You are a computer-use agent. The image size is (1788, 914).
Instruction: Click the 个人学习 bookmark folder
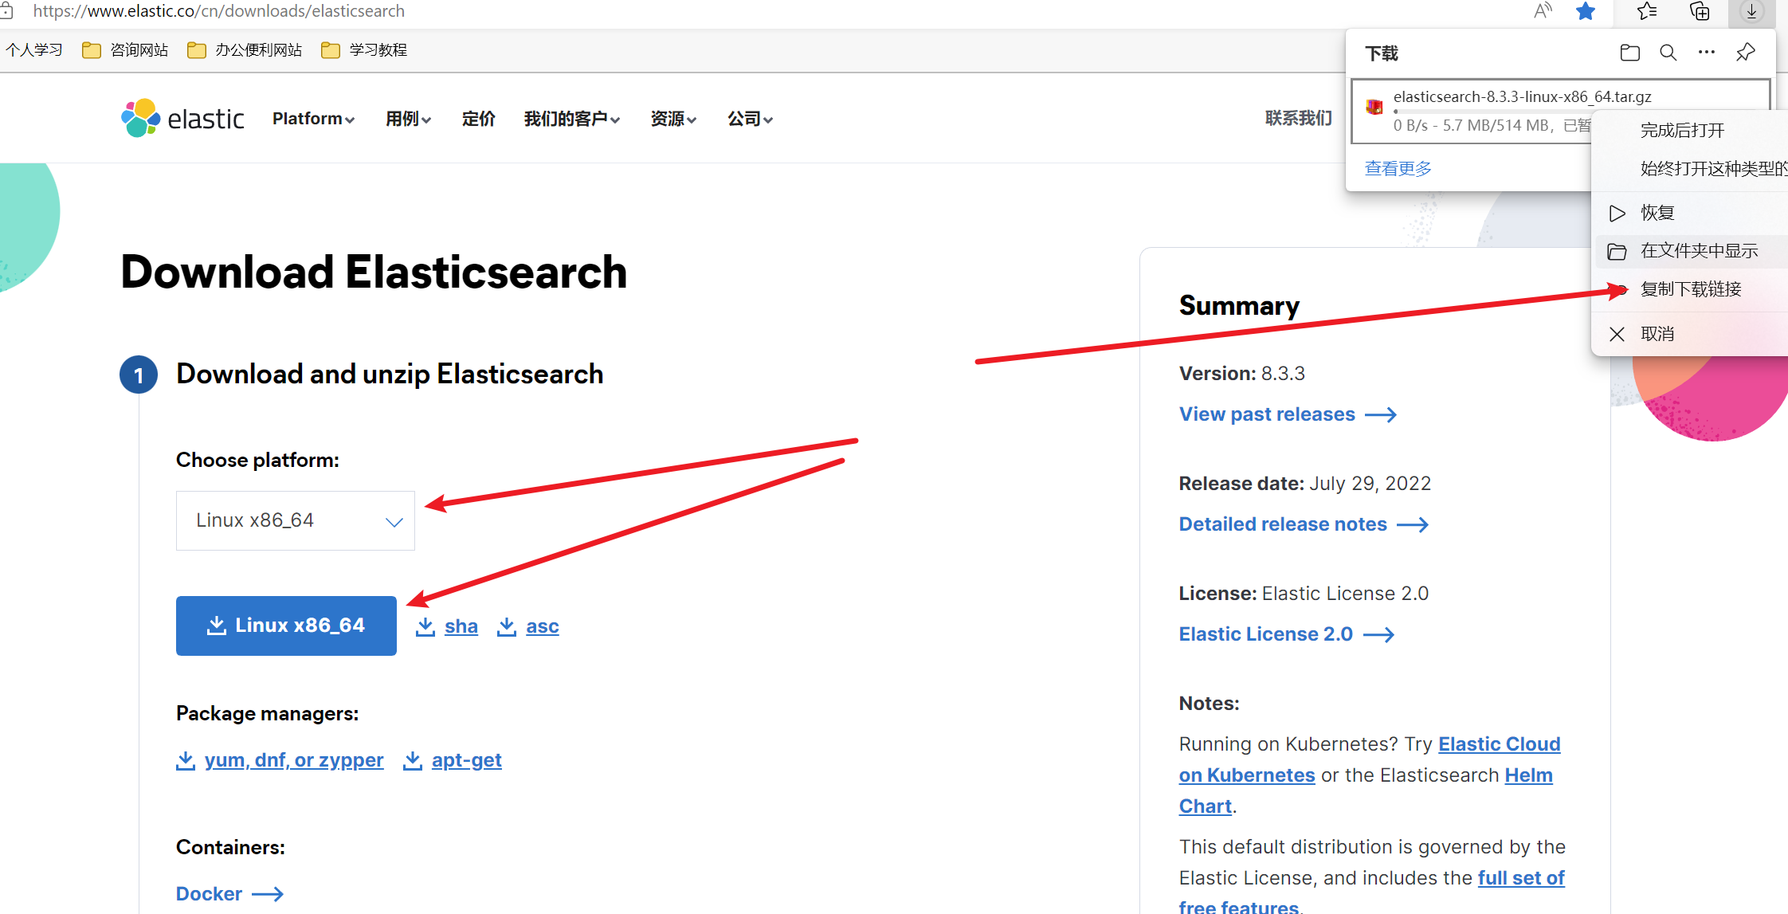33,50
